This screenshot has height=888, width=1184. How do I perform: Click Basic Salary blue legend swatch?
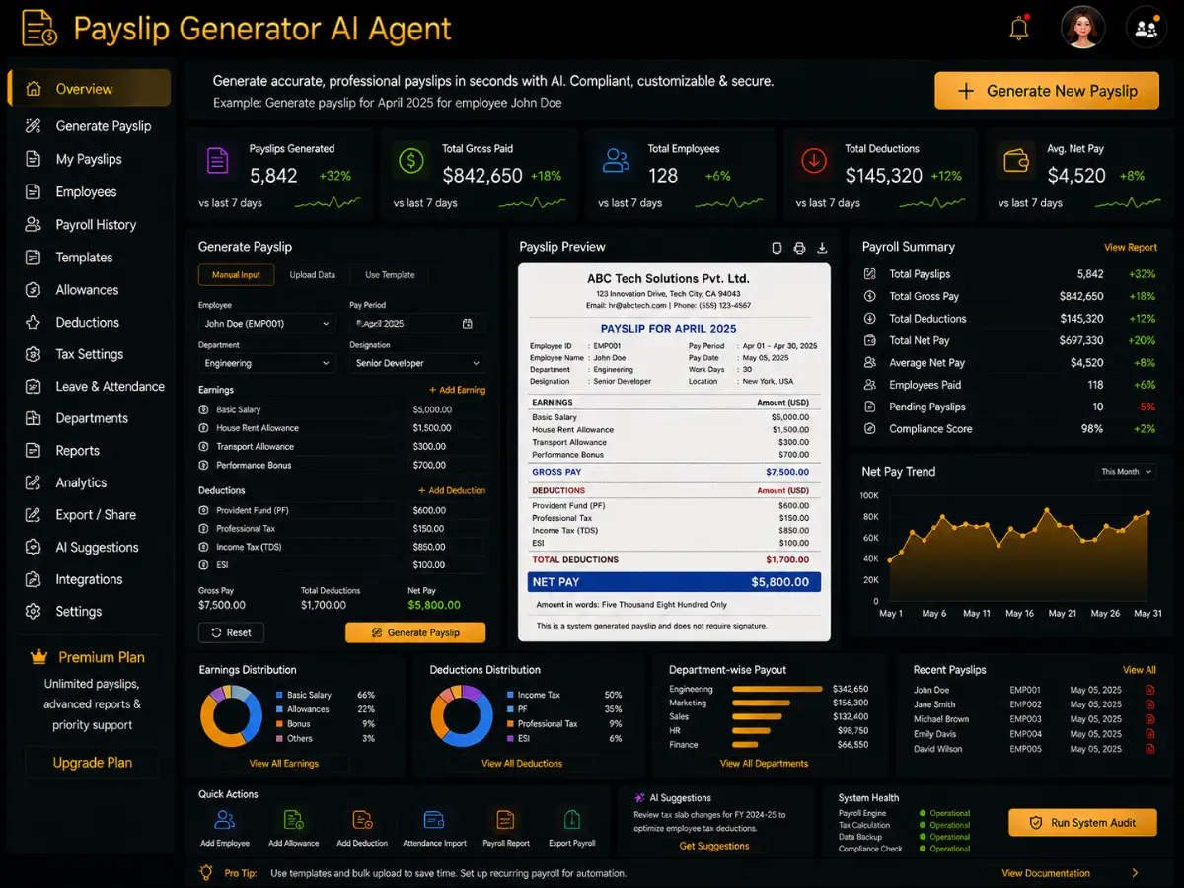coord(279,696)
